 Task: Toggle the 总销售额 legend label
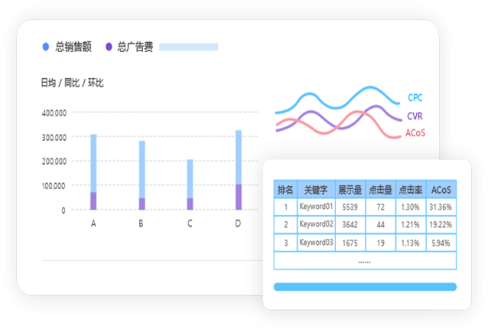pyautogui.click(x=73, y=47)
